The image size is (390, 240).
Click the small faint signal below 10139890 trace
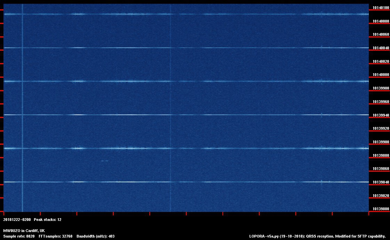104,161
